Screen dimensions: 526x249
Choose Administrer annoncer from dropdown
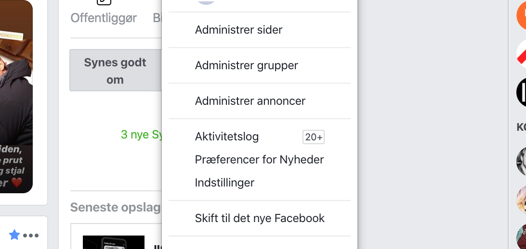250,101
